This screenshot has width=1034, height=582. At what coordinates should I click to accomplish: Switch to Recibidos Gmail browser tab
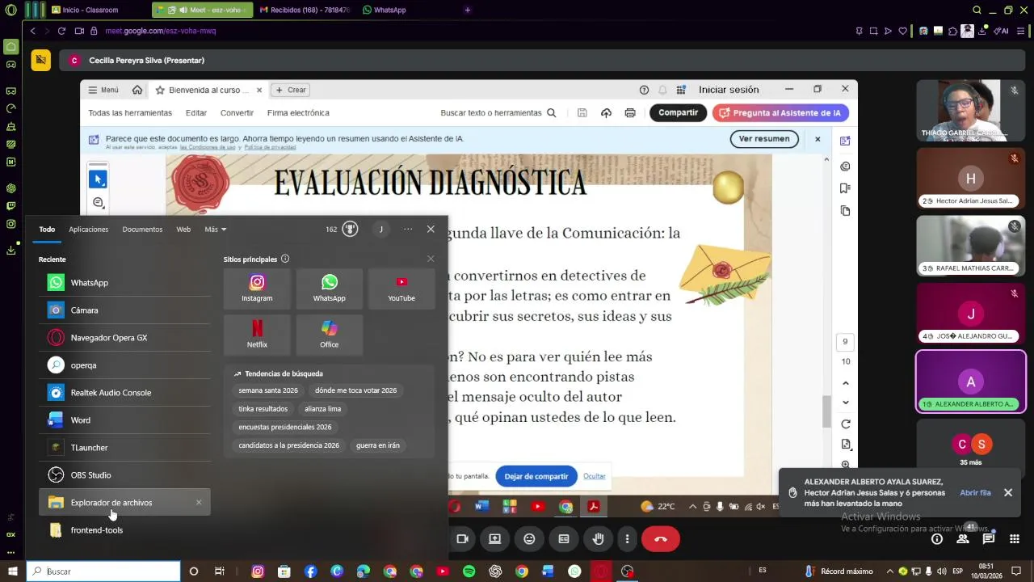305,10
